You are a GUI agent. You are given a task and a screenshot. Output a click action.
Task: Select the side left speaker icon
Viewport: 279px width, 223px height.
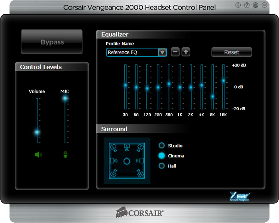pos(114,161)
